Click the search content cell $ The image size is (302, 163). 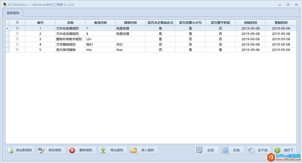pyautogui.click(x=100, y=34)
